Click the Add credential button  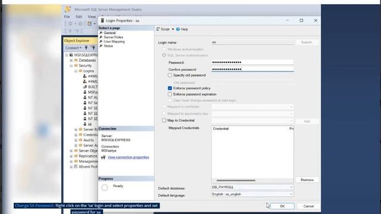pyautogui.click(x=307, y=121)
